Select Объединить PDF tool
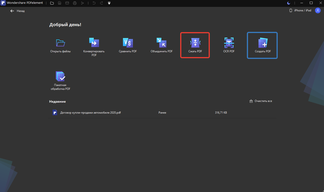This screenshot has width=324, height=192. point(161,46)
